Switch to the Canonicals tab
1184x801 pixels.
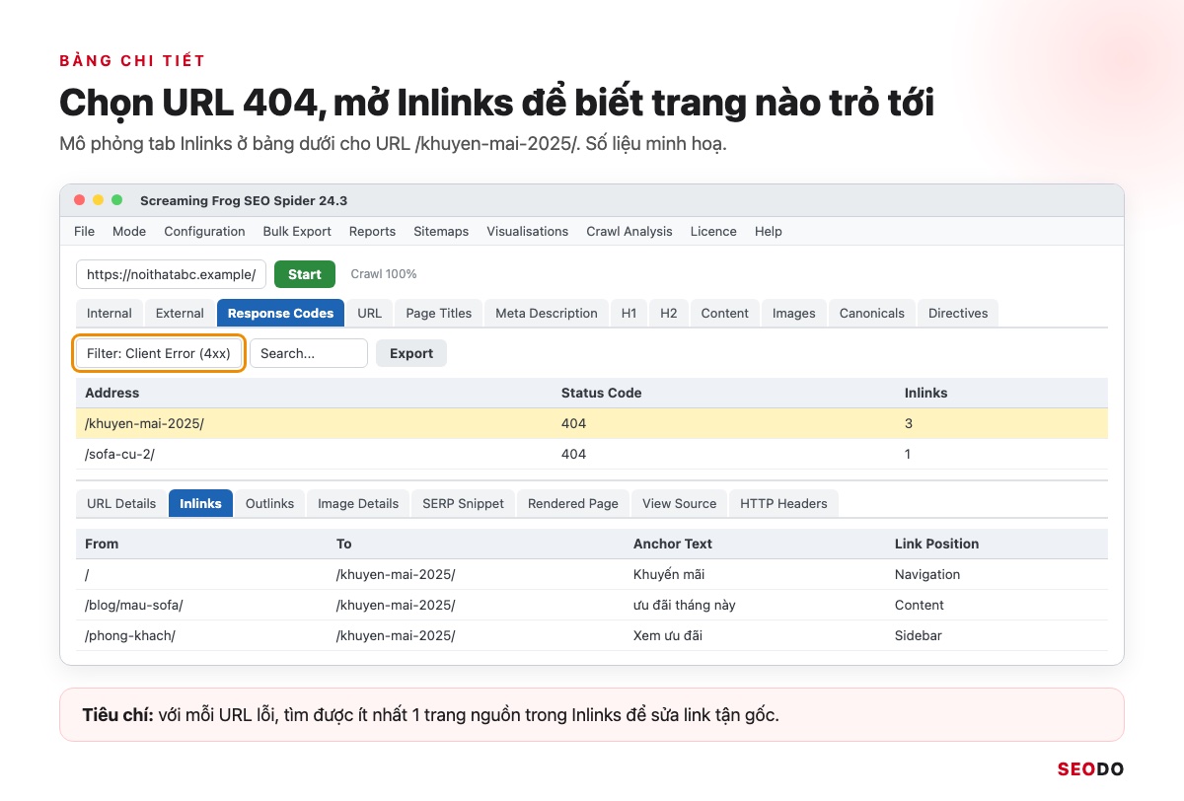872,313
